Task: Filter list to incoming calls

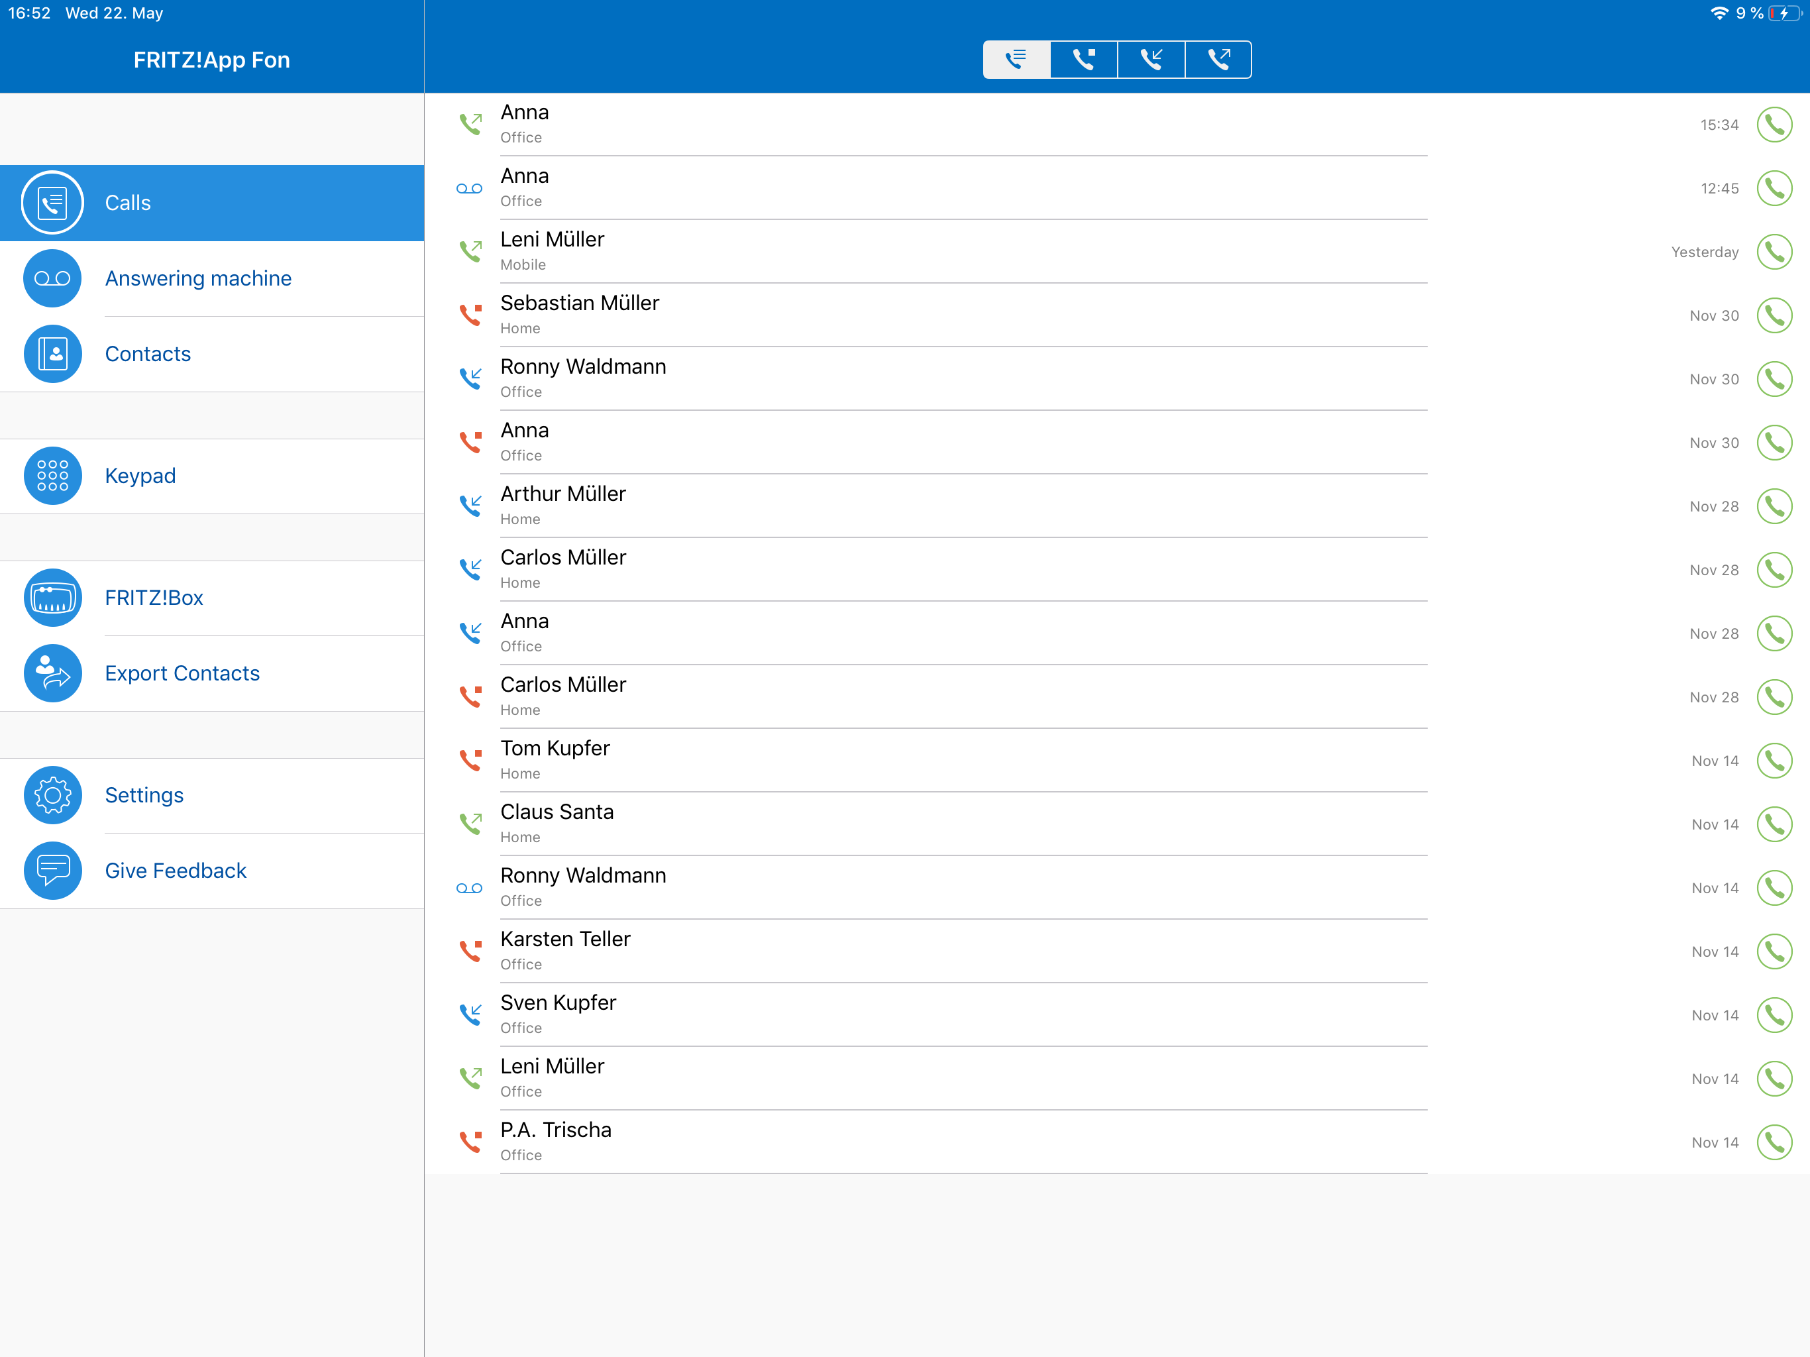Action: (x=1151, y=60)
